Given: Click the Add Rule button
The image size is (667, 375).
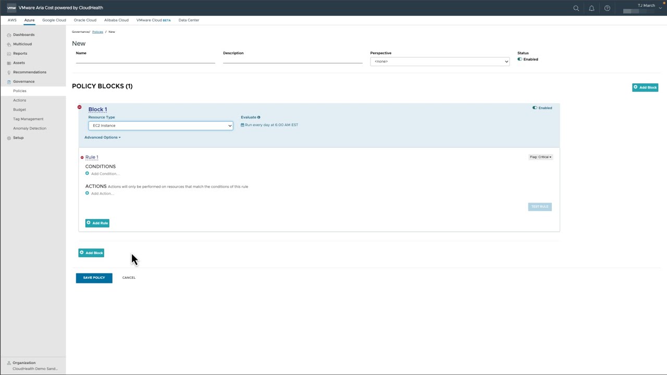Looking at the screenshot, I should pos(97,223).
